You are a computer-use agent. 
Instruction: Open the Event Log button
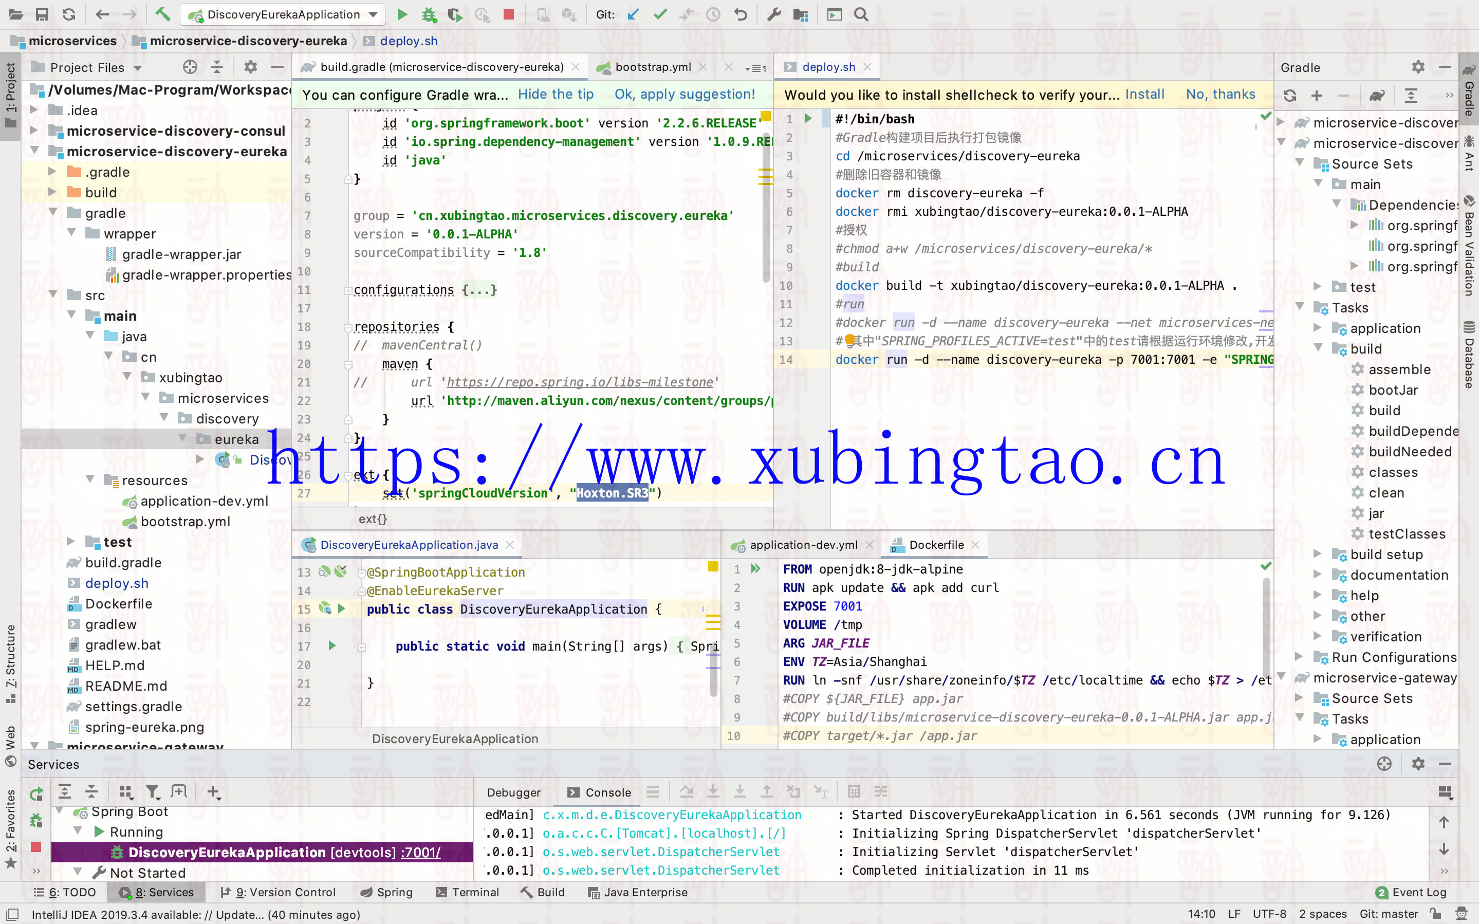(1411, 892)
